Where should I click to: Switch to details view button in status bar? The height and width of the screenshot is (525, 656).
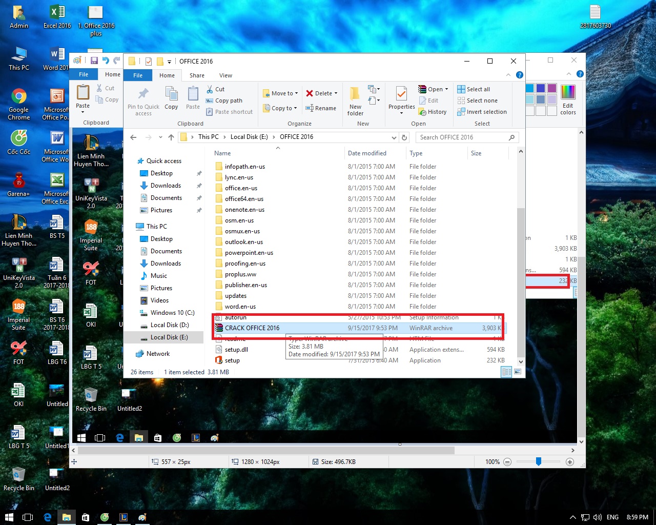(506, 372)
